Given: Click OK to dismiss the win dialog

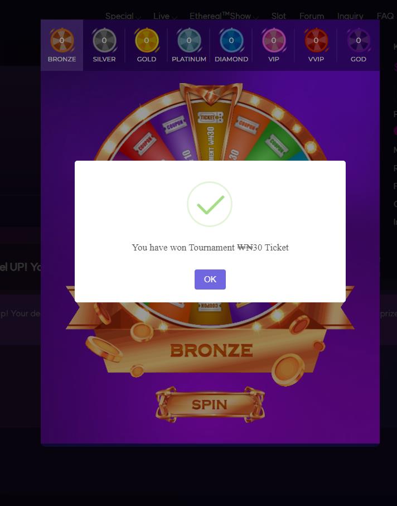Looking at the screenshot, I should pos(210,279).
